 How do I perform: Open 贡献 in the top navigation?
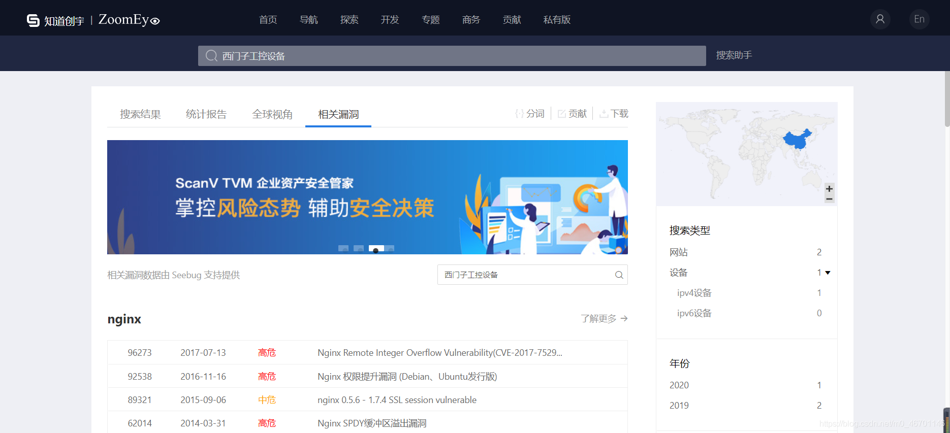[x=512, y=20]
